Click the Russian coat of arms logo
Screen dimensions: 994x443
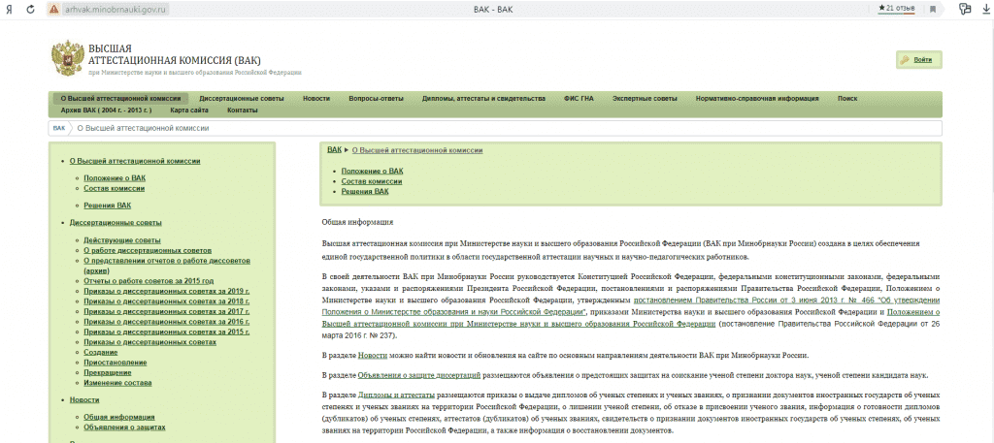[x=67, y=57]
